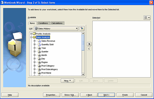Move item to Selected with right arrow
This screenshot has width=154, height=99.
(89, 44)
